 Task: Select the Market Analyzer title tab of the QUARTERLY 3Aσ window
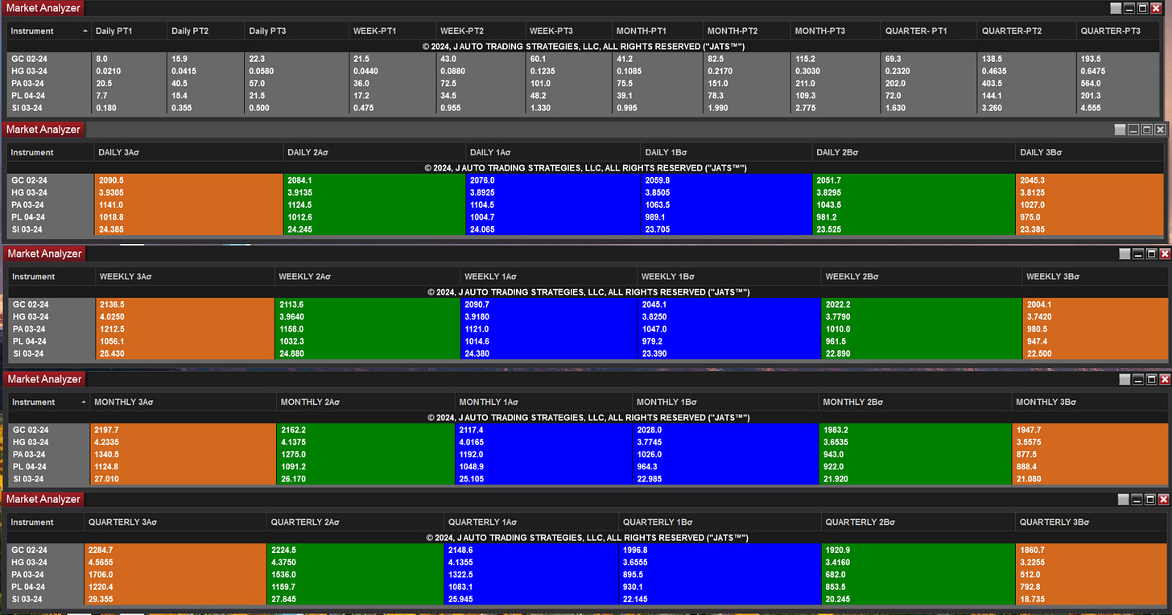(x=43, y=500)
